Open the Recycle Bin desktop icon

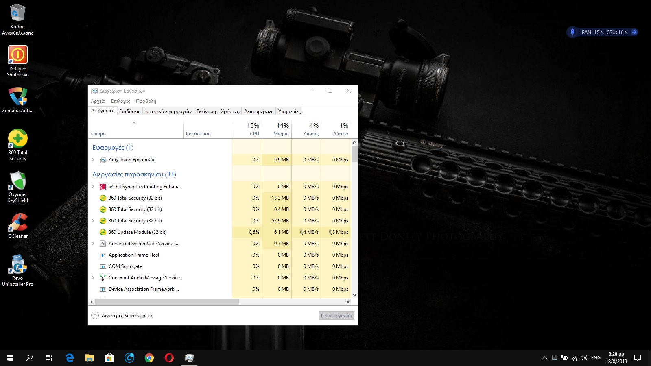[x=17, y=20]
